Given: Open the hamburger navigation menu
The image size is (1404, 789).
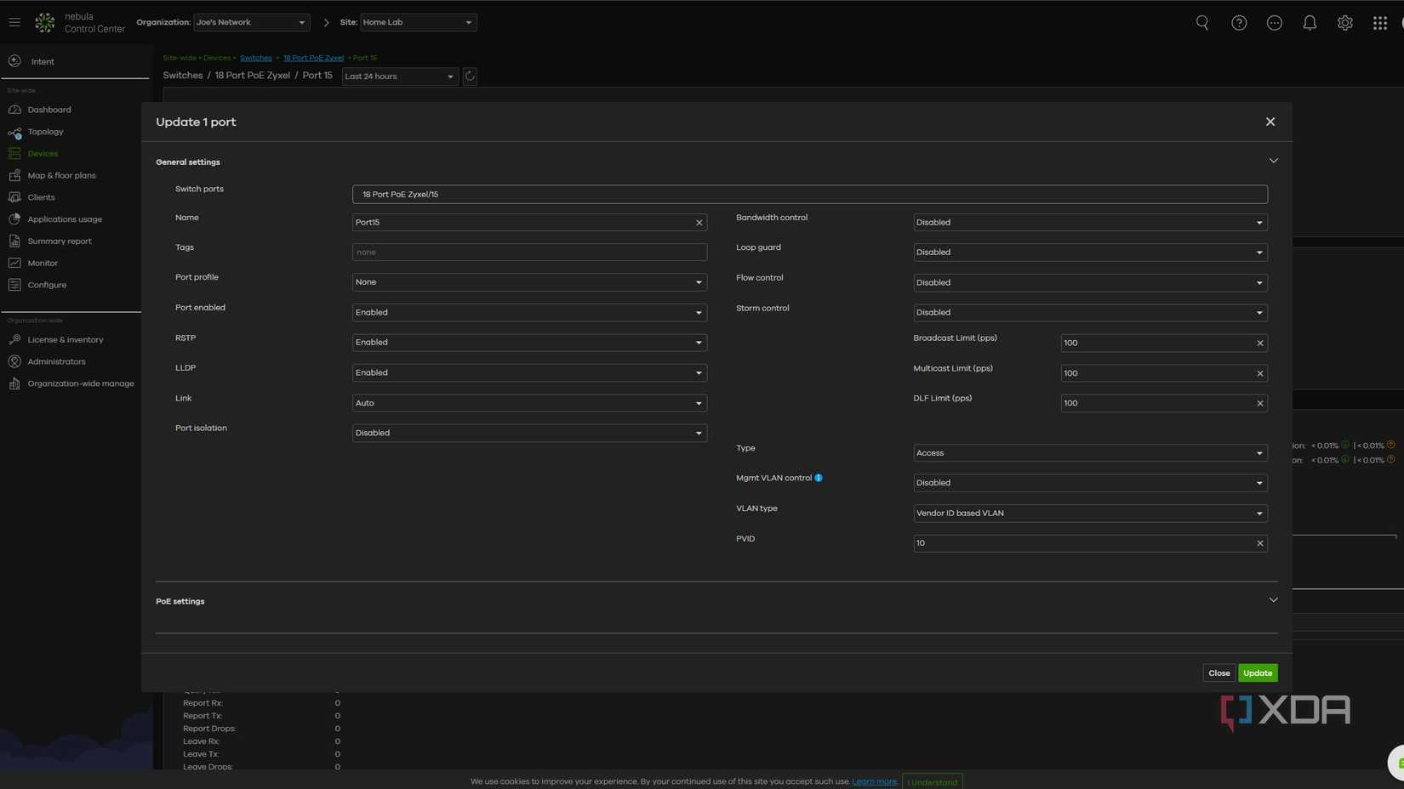Looking at the screenshot, I should tap(14, 22).
